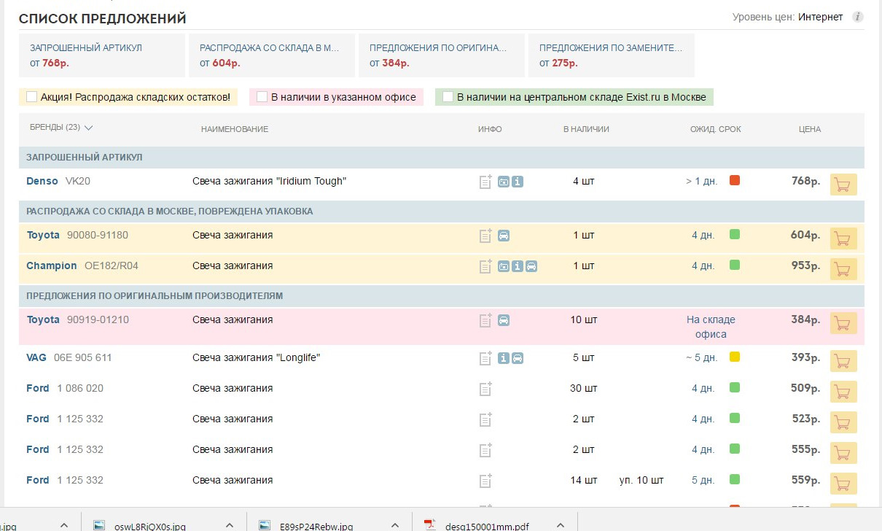This screenshot has width=882, height=531.
Task: Click уп. 10 шт in Ford 559р. row
Action: click(x=641, y=480)
